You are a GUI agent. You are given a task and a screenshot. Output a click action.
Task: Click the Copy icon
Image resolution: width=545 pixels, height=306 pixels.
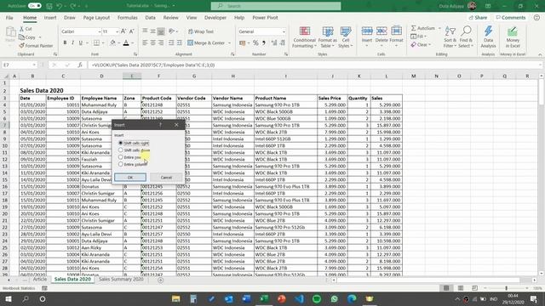pos(27,37)
